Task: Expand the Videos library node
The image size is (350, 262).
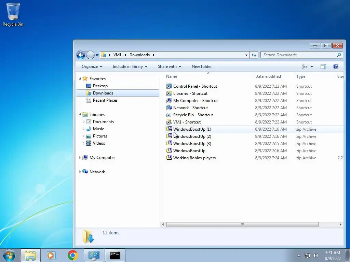Action: point(83,143)
